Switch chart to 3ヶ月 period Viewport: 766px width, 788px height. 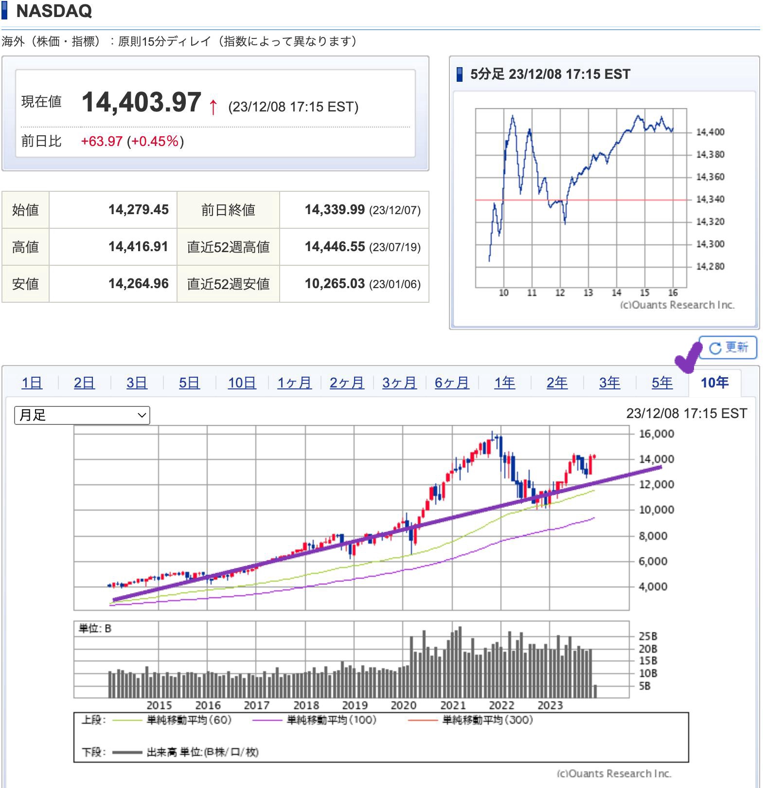click(399, 383)
